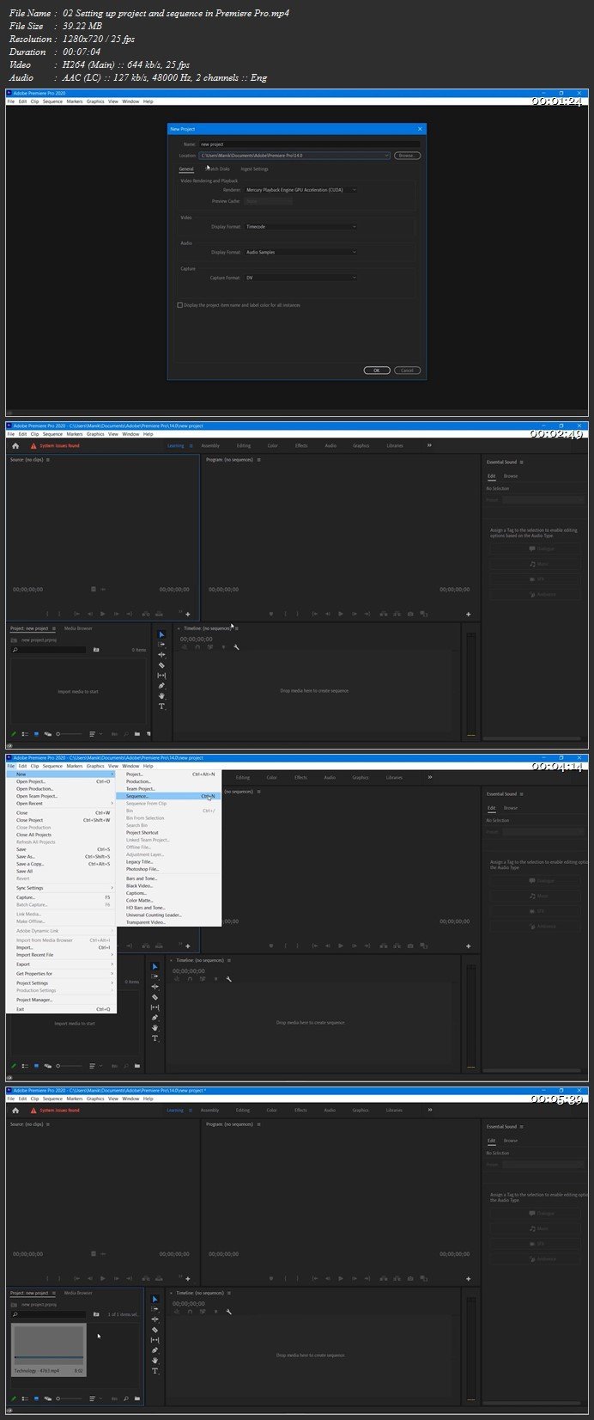Open the project Location path dropdown
This screenshot has width=594, height=1420.
coord(294,156)
